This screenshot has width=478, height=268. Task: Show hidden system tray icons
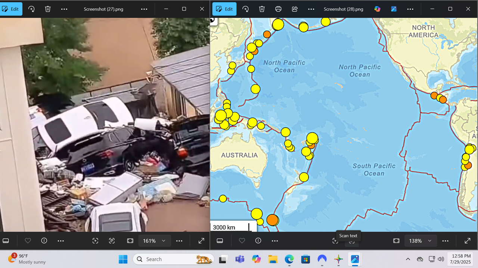pyautogui.click(x=408, y=259)
